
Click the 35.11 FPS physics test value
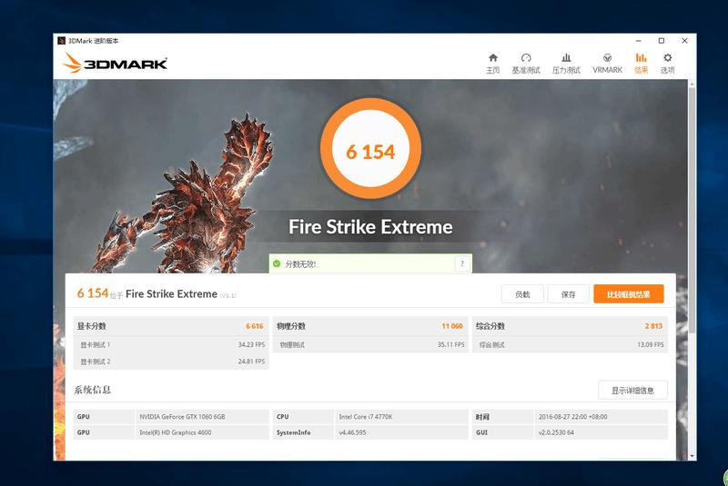coord(450,344)
